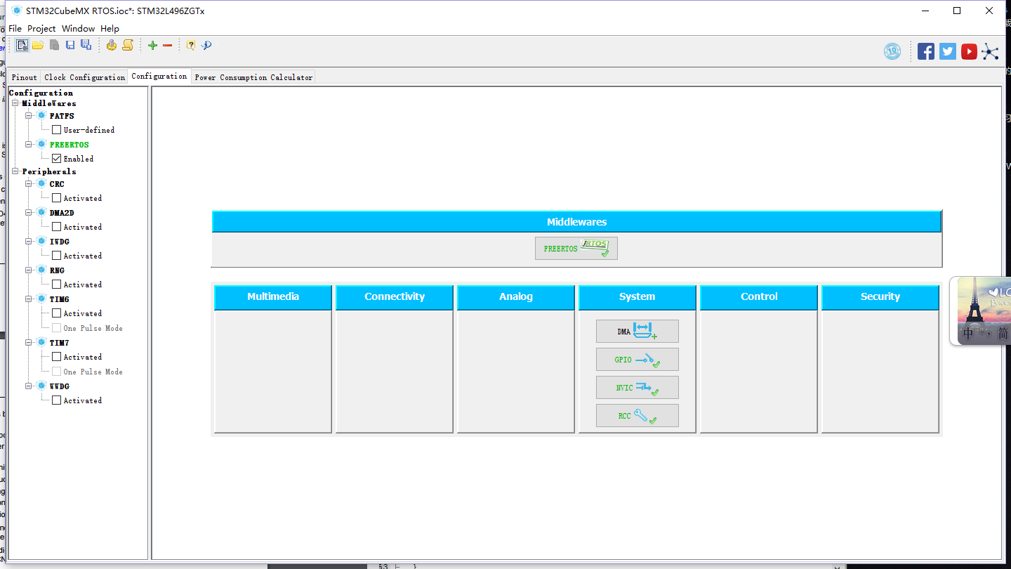Open the Twitter link icon
This screenshot has width=1011, height=569.
(948, 51)
